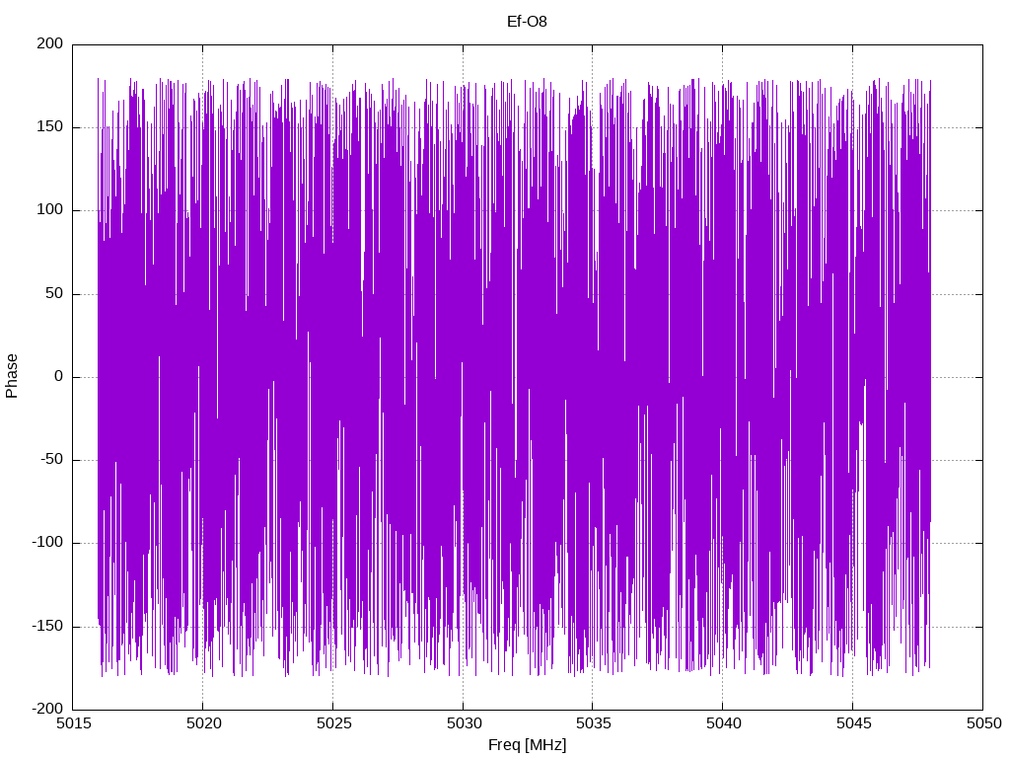Click the x-axis tick label 5015
Image resolution: width=1010 pixels, height=758 pixels.
point(74,723)
